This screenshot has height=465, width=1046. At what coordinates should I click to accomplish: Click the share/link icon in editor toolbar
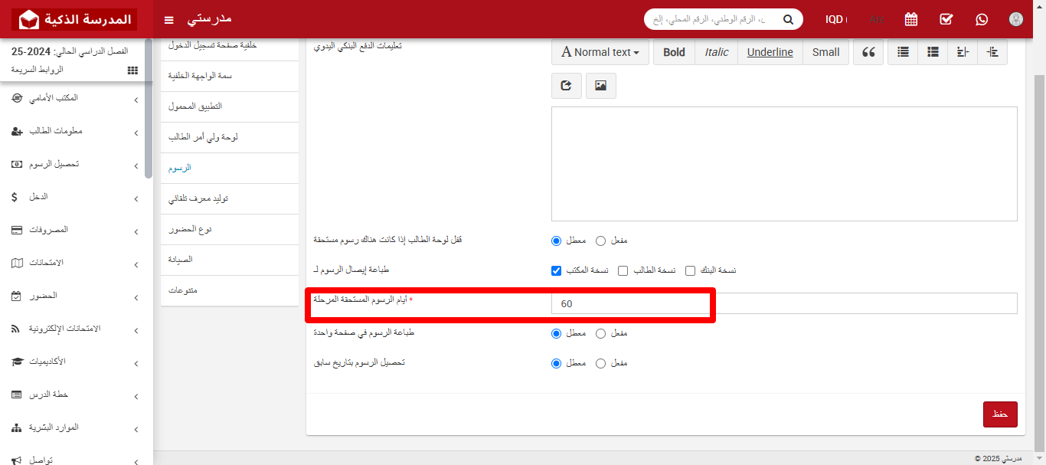567,86
